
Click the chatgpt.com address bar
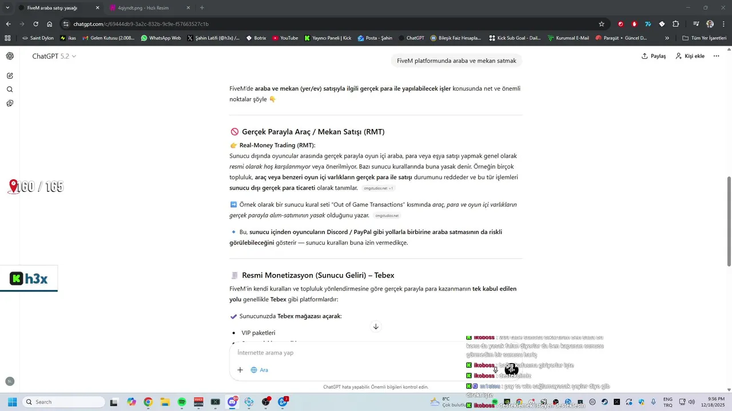[332, 24]
